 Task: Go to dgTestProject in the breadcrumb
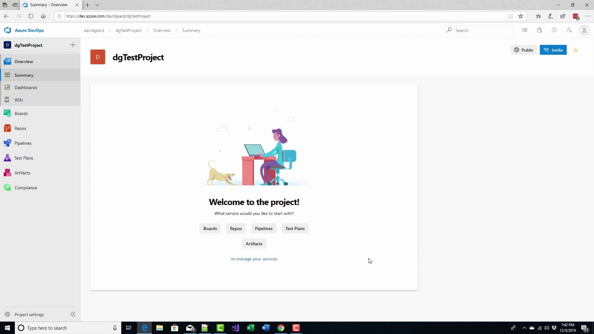pyautogui.click(x=129, y=31)
